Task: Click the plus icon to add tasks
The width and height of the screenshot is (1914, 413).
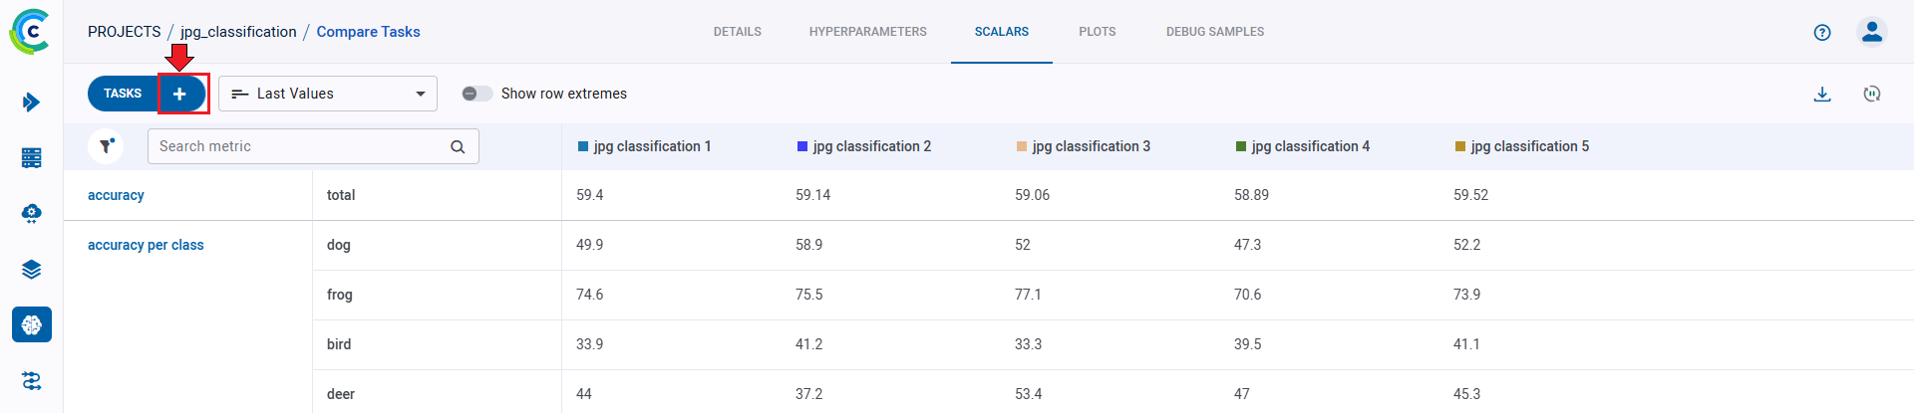Action: [179, 94]
